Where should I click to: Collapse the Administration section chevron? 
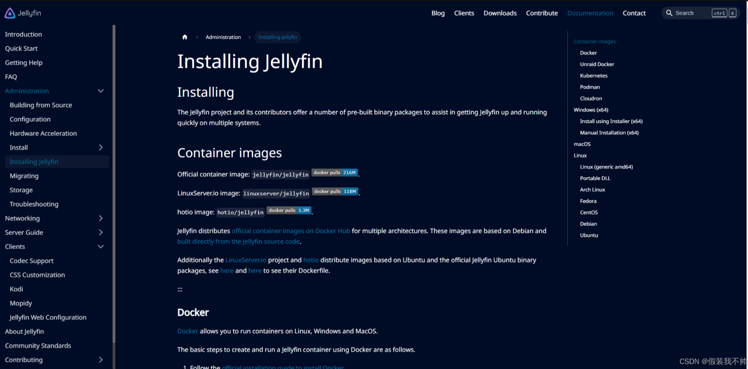coord(101,91)
